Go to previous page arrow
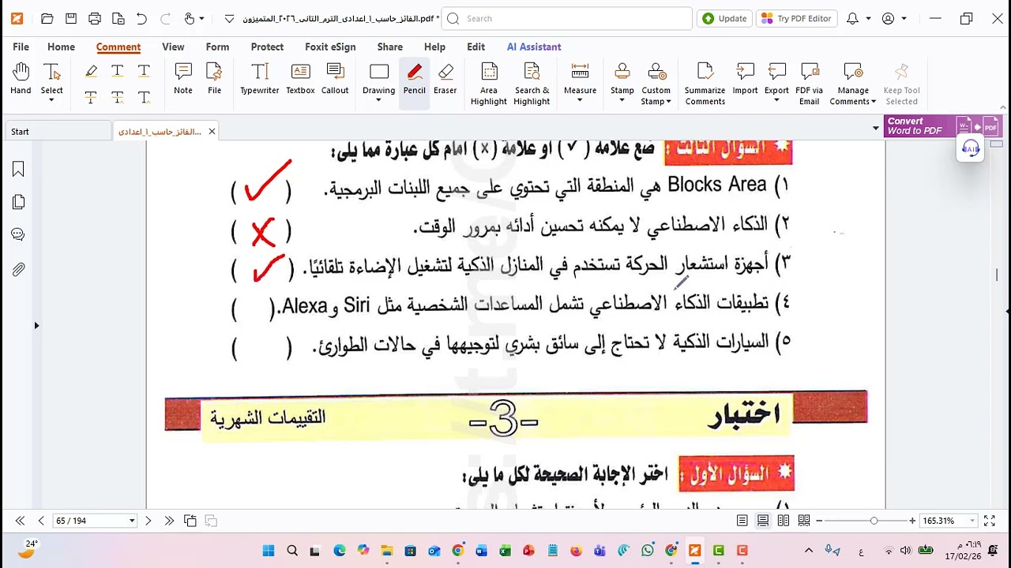The height and width of the screenshot is (568, 1011). [x=41, y=521]
